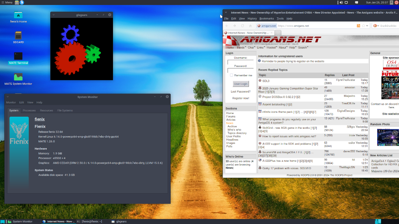This screenshot has height=224, width=399.
Task: Close the Internet News browser tab
Action: pyautogui.click(x=272, y=33)
